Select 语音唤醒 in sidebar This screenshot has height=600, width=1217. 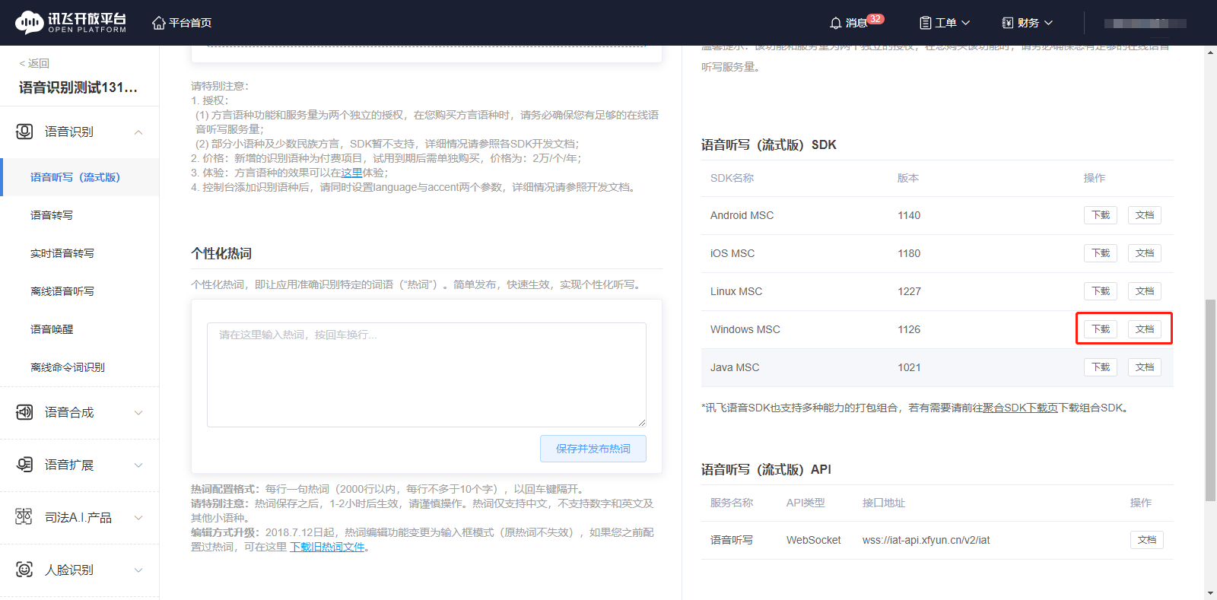click(x=52, y=329)
